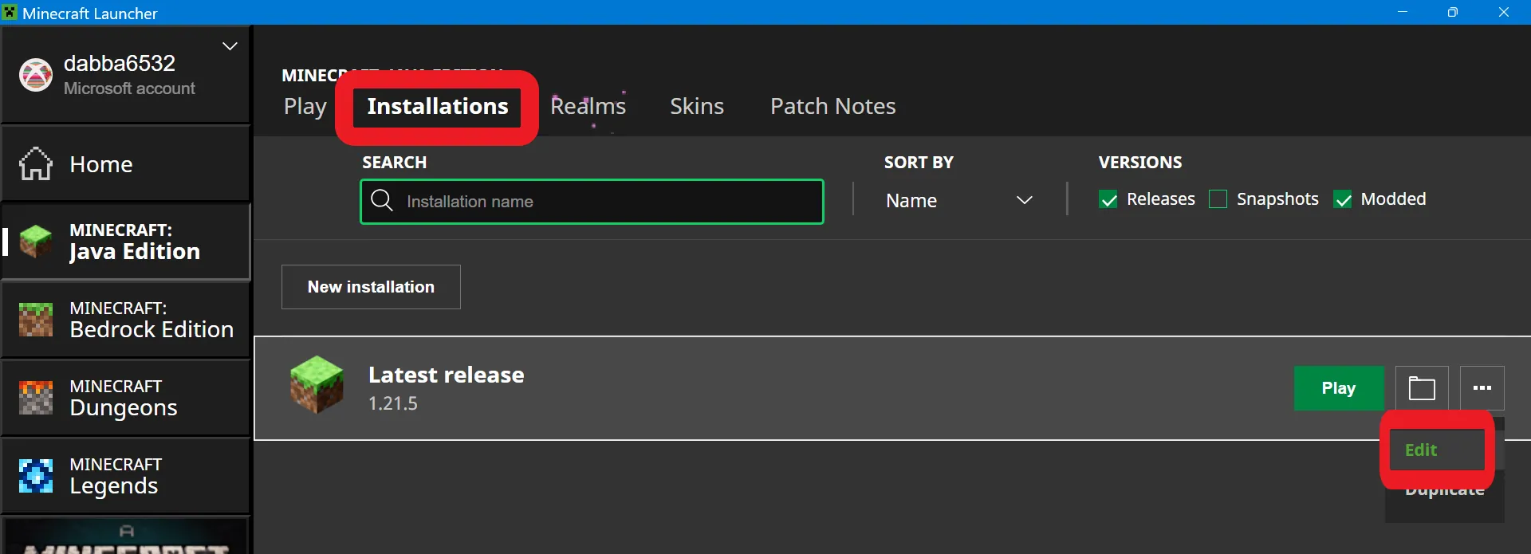Viewport: 1531px width, 554px height.
Task: Click the Minecraft Launcher title bar icon
Action: 10,13
